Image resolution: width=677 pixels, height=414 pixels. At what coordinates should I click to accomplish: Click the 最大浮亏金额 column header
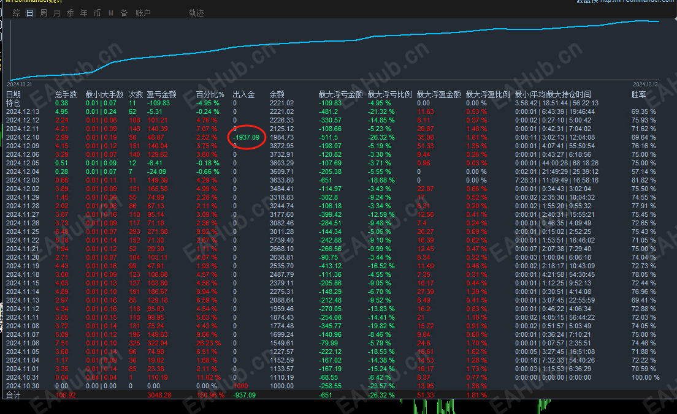click(x=341, y=94)
